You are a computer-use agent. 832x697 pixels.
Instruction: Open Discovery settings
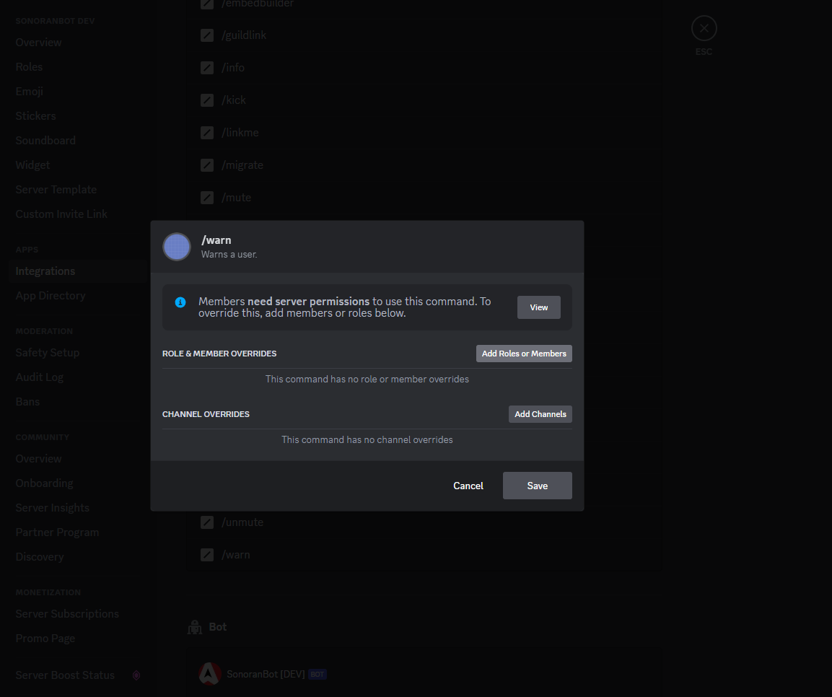click(77, 557)
